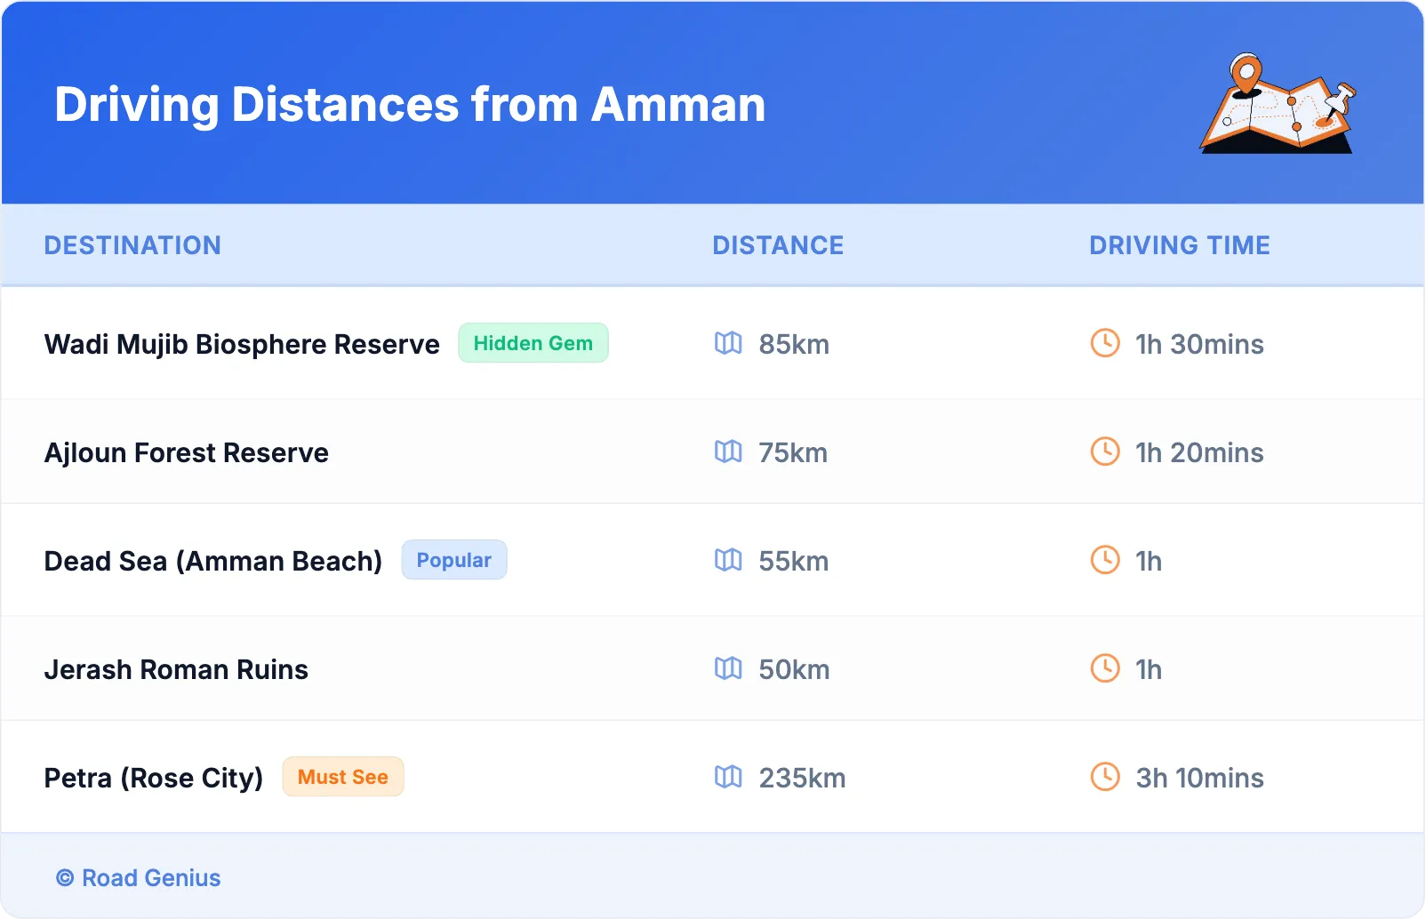
Task: Click the map icon beside 75km
Action: tap(728, 452)
